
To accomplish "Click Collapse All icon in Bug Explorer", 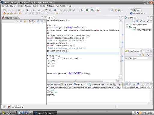I will 42,21.
